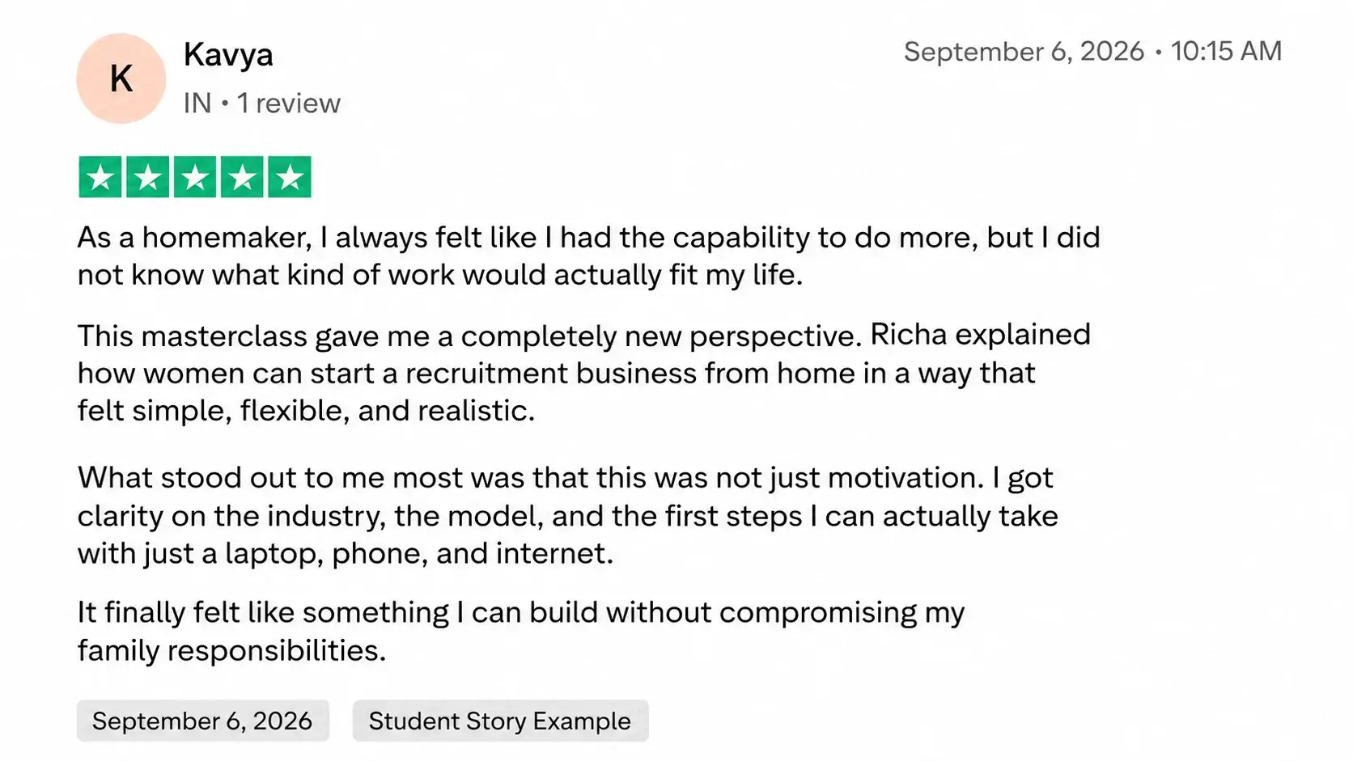This screenshot has height=761, width=1353.
Task: Select the third green rating star
Action: pos(195,176)
